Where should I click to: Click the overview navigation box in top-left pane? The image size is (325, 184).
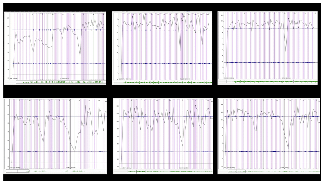coord(61,82)
